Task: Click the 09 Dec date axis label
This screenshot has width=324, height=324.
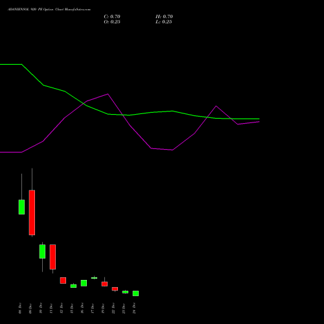Action: pos(30,308)
